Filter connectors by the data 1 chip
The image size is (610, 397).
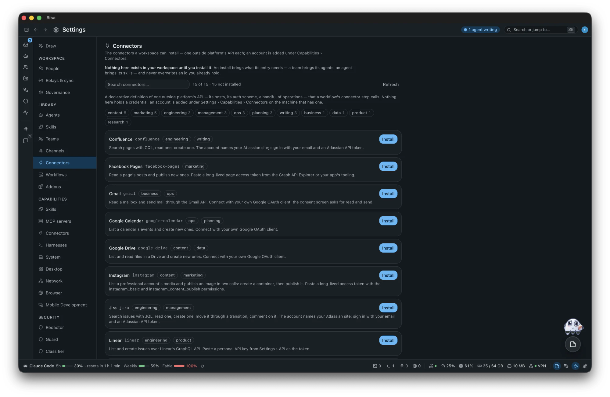[x=338, y=113]
